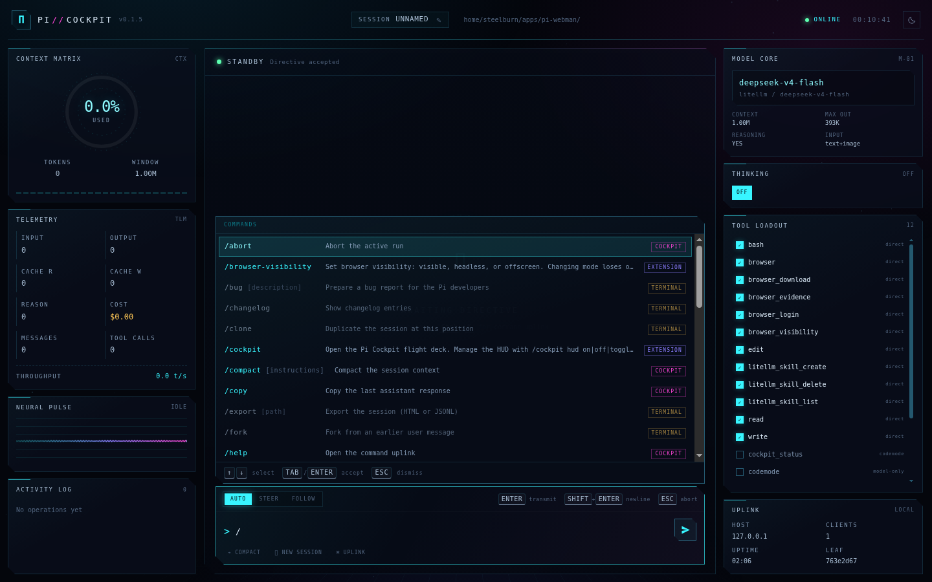This screenshot has height=582, width=932.
Task: Click the pencil icon to rename session
Action: click(439, 20)
